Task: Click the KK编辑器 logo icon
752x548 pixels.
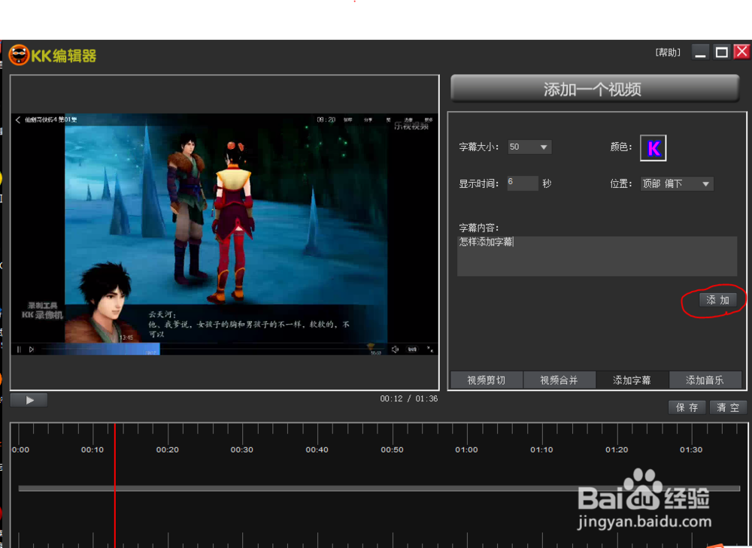Action: [20, 55]
